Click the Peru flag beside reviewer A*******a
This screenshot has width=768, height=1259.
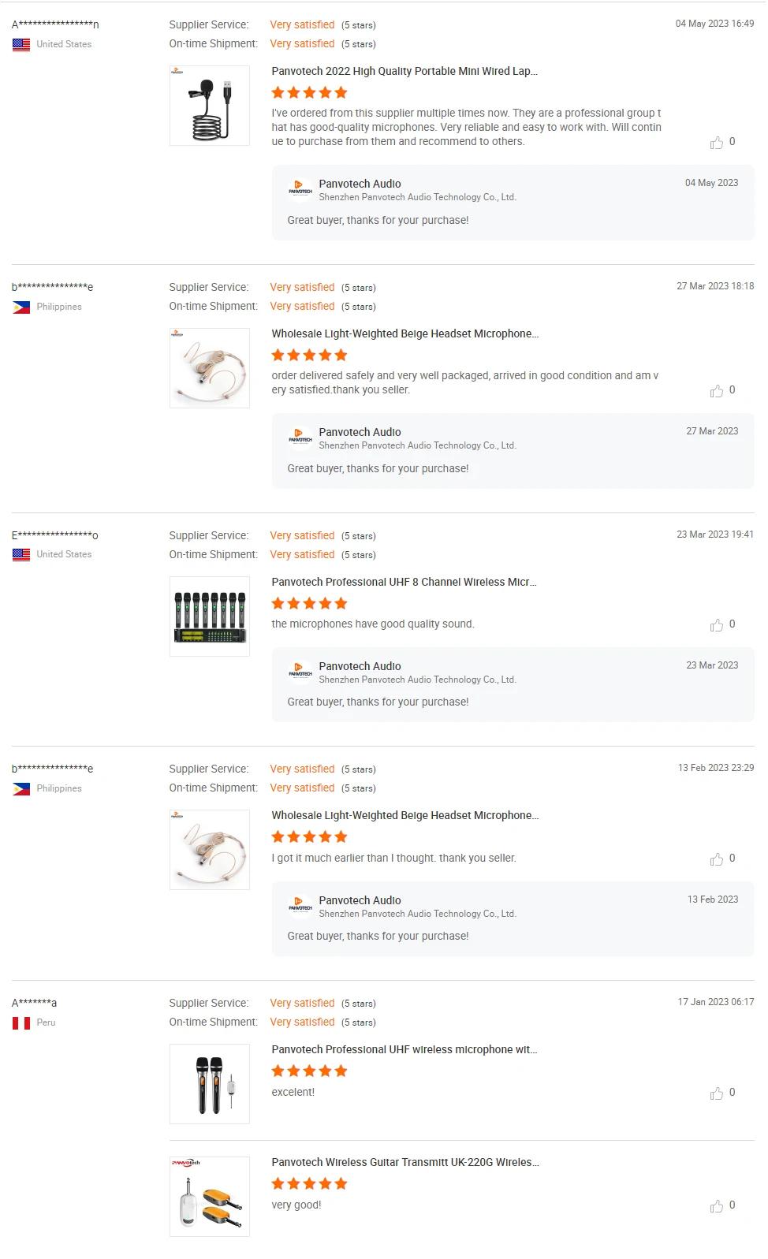(21, 1023)
